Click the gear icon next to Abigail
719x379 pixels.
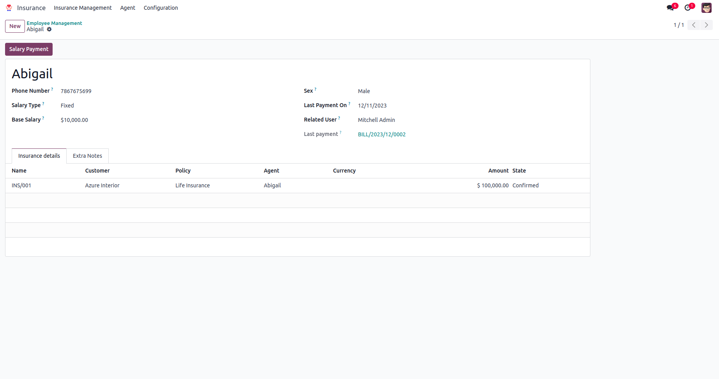pos(49,29)
